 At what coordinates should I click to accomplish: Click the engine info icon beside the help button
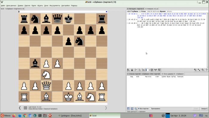click(x=203, y=70)
